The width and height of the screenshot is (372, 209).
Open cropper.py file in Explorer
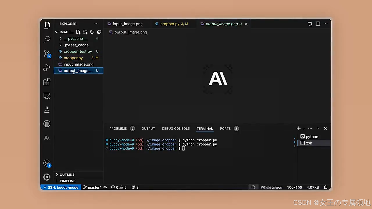pos(78,58)
